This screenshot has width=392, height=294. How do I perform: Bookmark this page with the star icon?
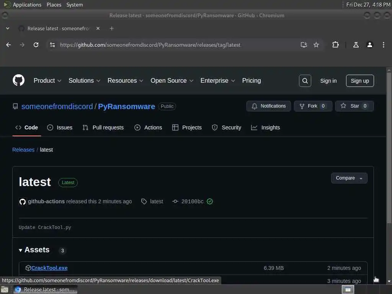pos(316,45)
